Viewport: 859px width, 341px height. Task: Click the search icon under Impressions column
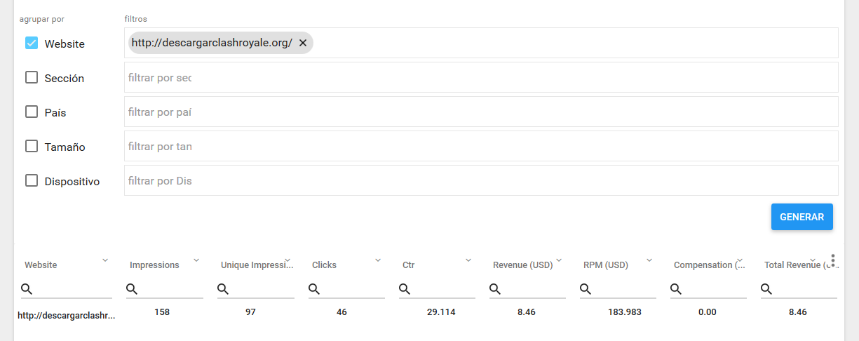point(132,289)
